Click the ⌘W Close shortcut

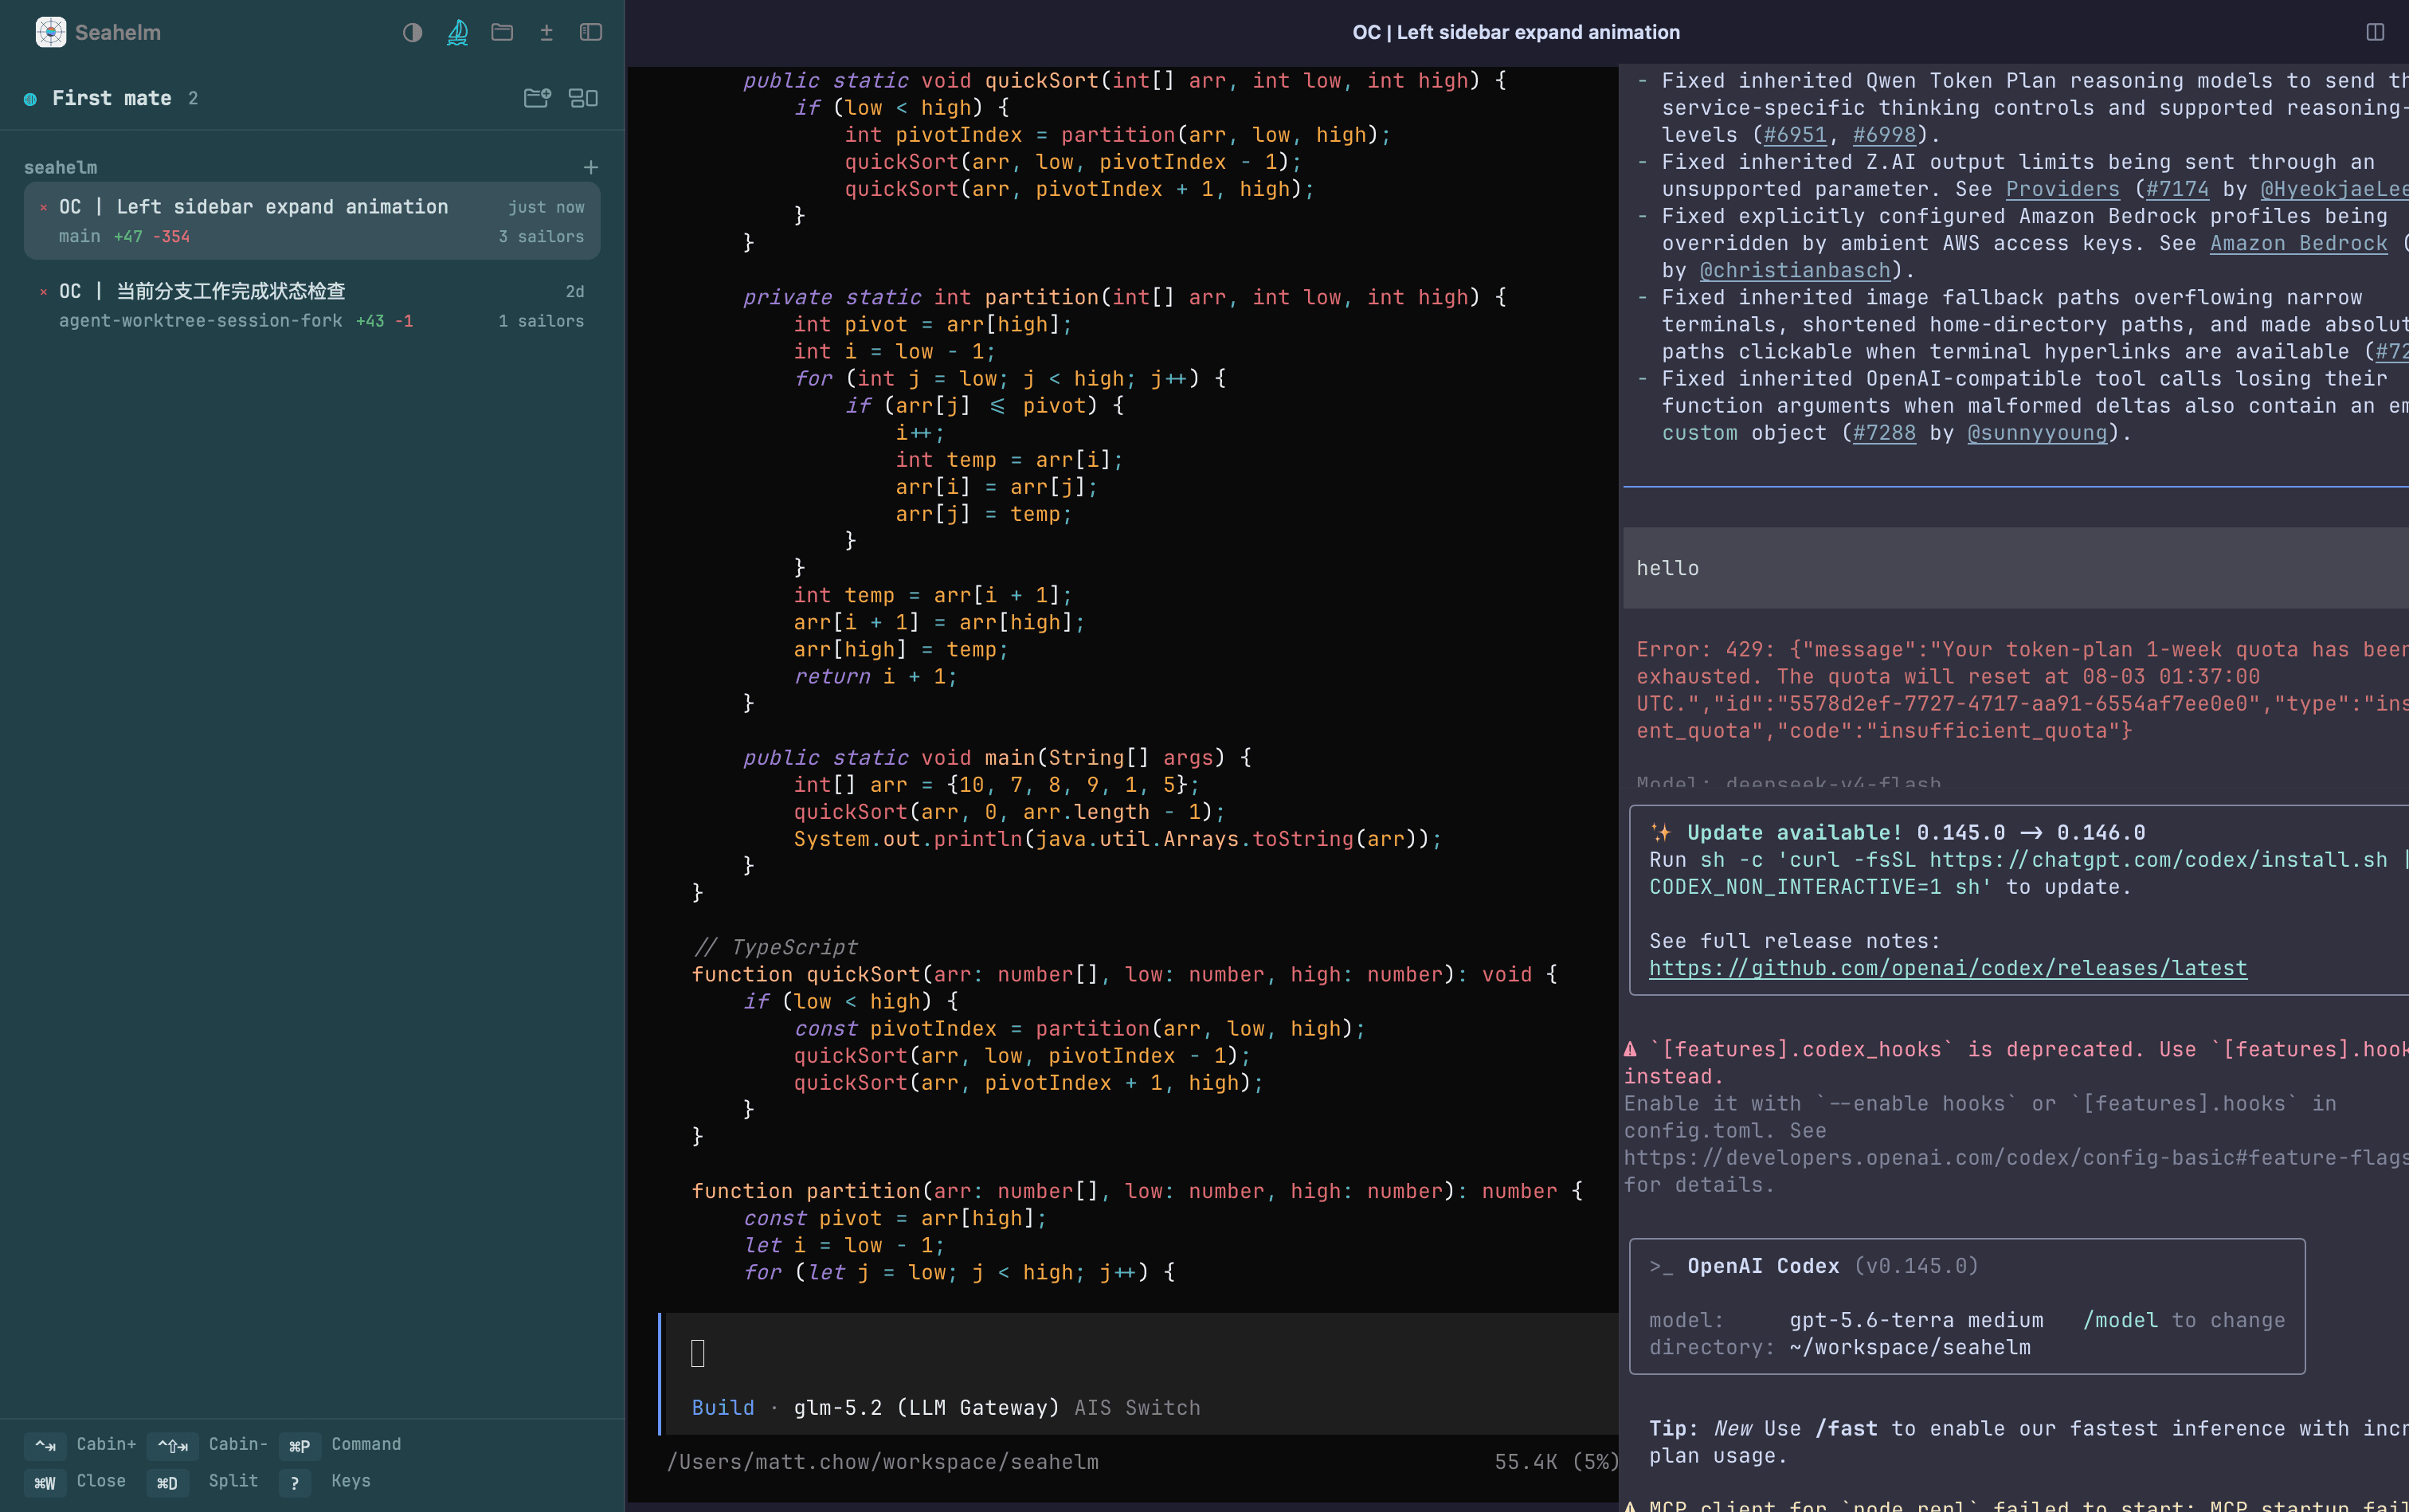click(75, 1481)
